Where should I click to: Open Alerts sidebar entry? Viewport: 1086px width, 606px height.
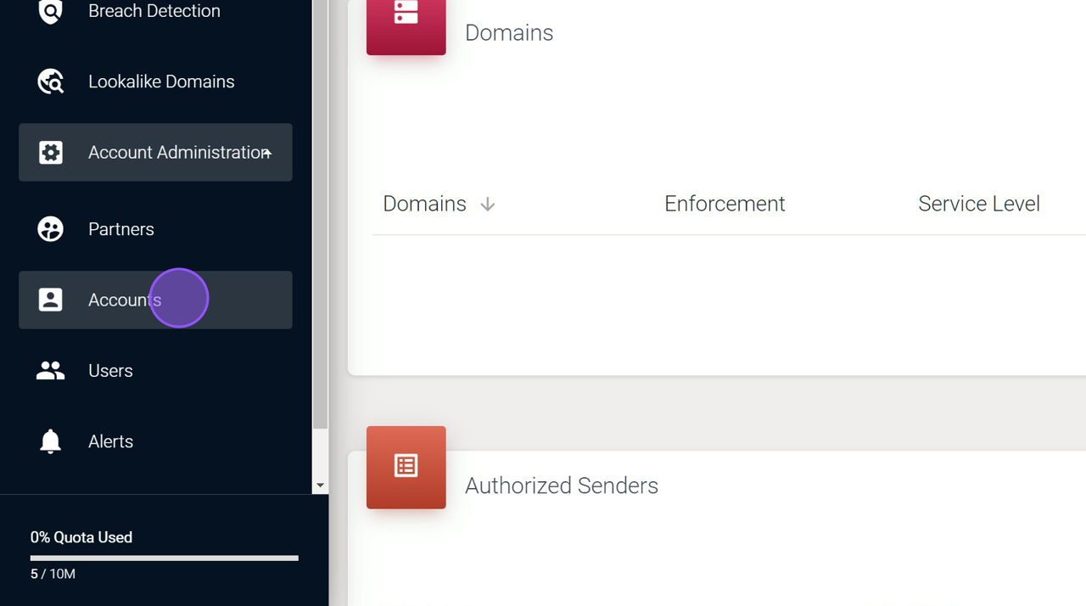(x=110, y=440)
